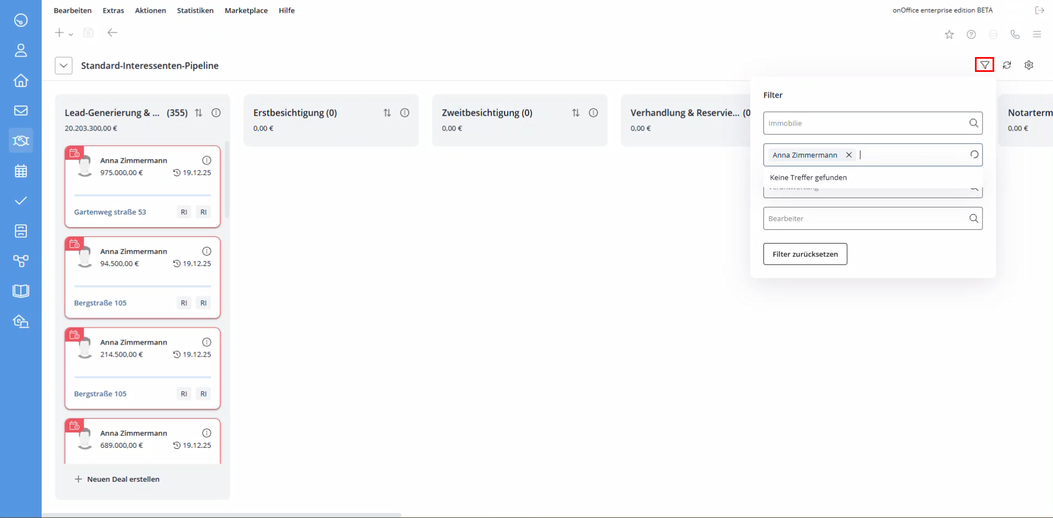The image size is (1053, 518).
Task: Expand the Standard-Interessenten-Pipeline dropdown chevron
Action: pyautogui.click(x=64, y=66)
